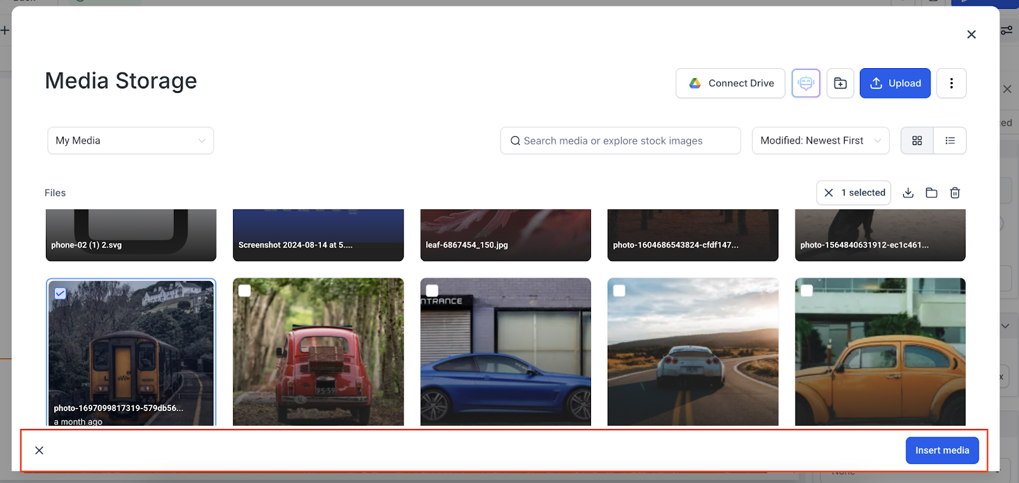Open the AI assistant robot icon

point(806,83)
